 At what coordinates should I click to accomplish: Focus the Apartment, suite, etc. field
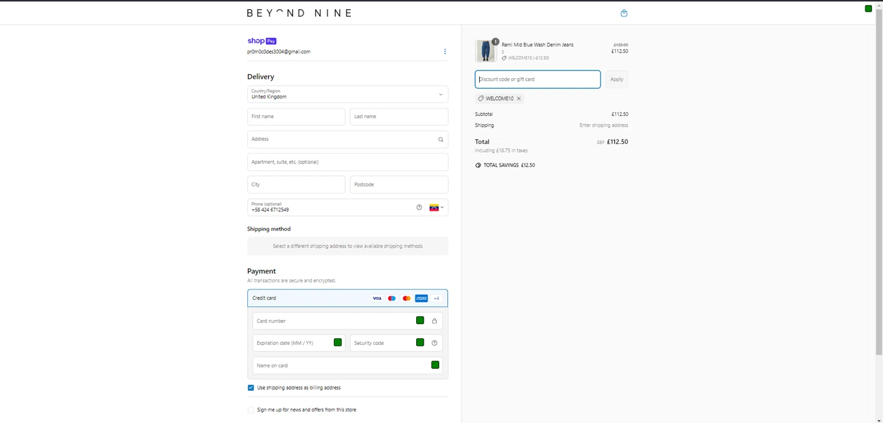347,162
